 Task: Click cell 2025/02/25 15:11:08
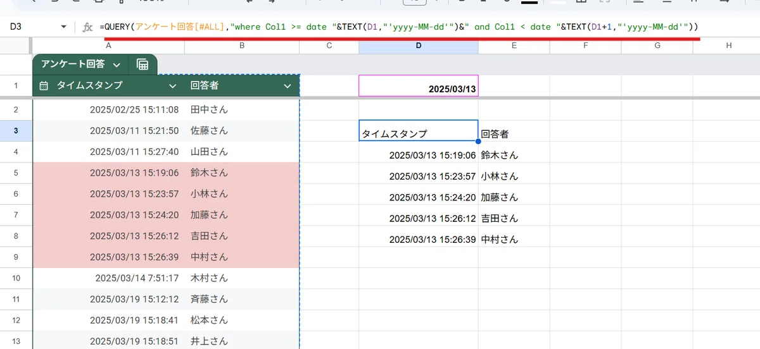pyautogui.click(x=108, y=110)
